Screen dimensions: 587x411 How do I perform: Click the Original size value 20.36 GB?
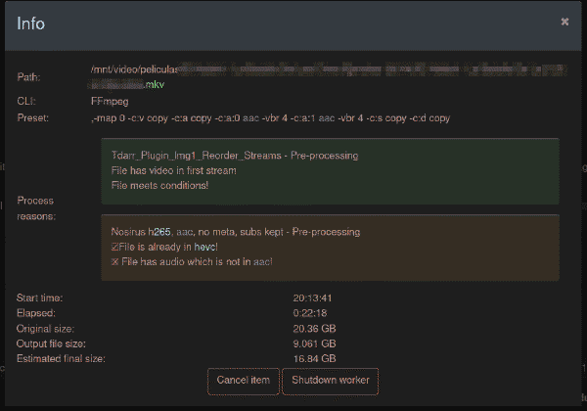(x=314, y=329)
